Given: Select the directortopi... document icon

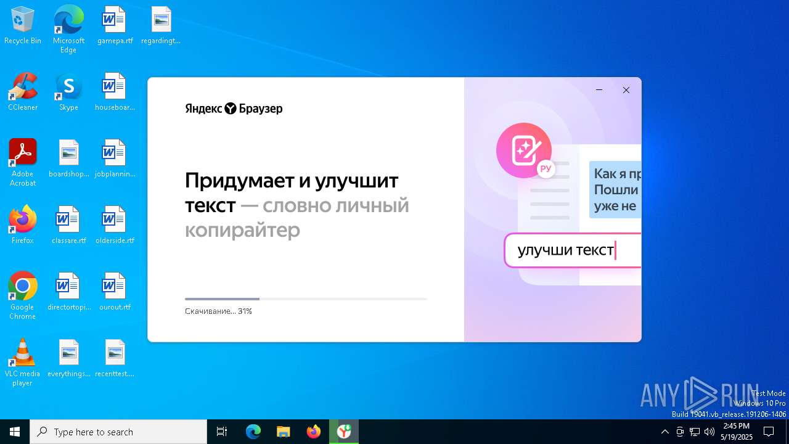Looking at the screenshot, I should (x=68, y=292).
